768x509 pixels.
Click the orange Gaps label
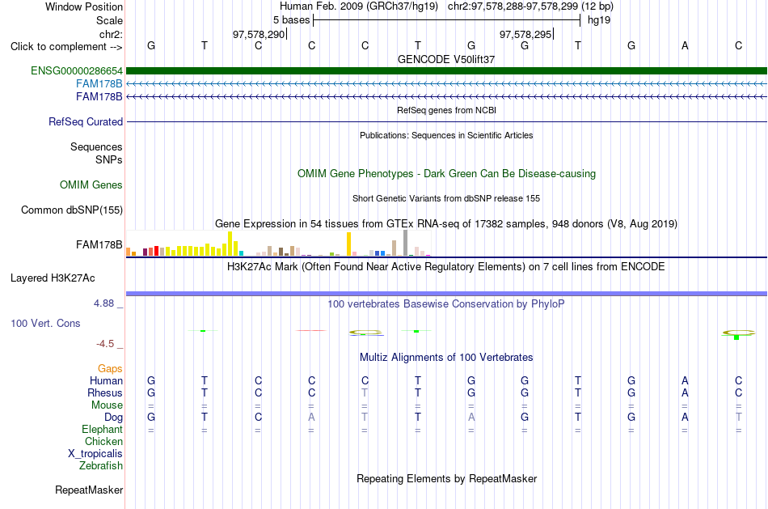click(x=110, y=369)
